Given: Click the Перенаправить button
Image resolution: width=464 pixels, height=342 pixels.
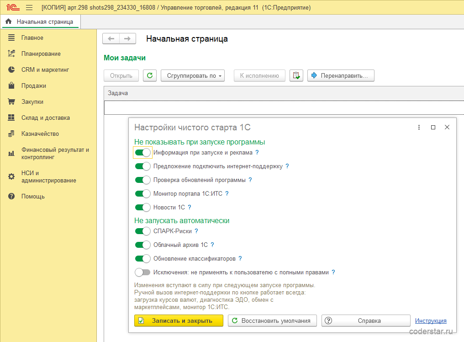Looking at the screenshot, I should click(x=341, y=75).
